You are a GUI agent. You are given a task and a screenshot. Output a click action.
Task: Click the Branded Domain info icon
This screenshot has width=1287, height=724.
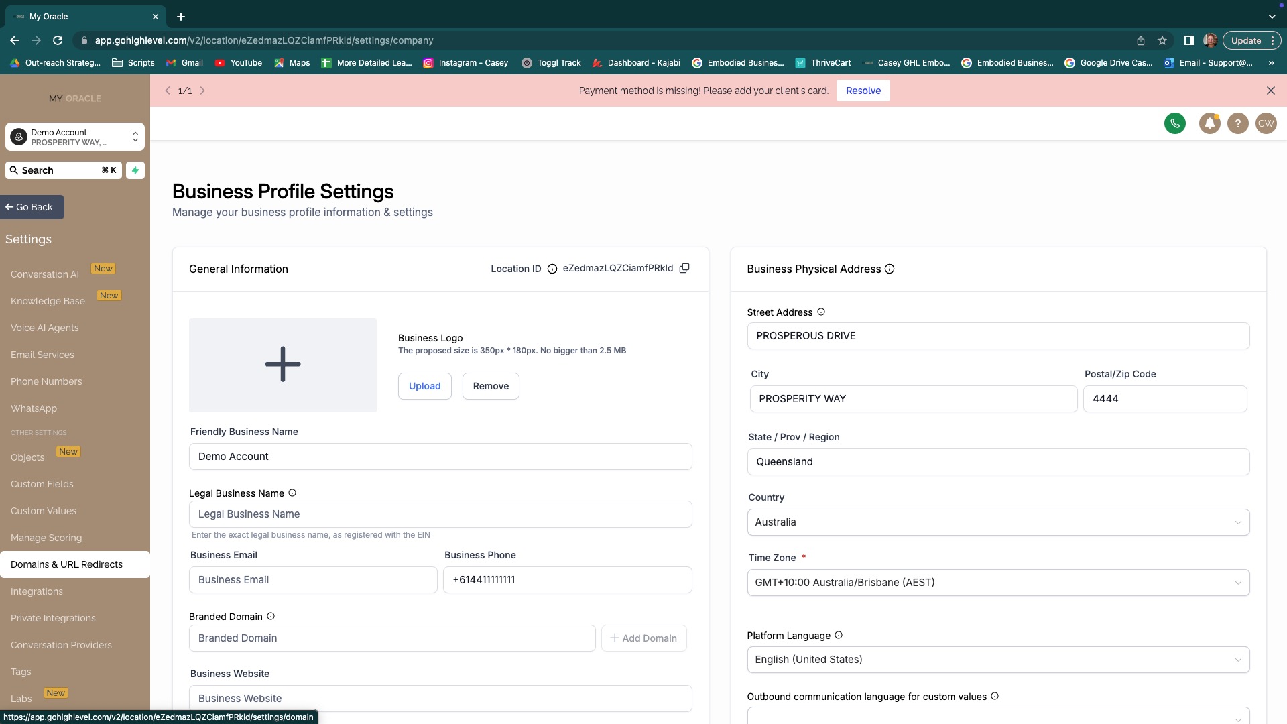271,616
